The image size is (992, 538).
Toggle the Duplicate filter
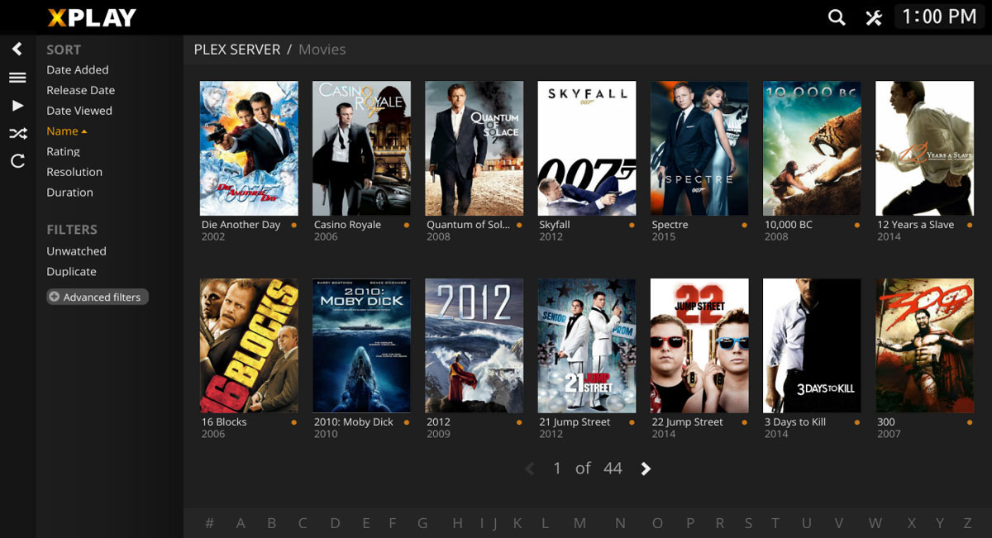coord(71,272)
